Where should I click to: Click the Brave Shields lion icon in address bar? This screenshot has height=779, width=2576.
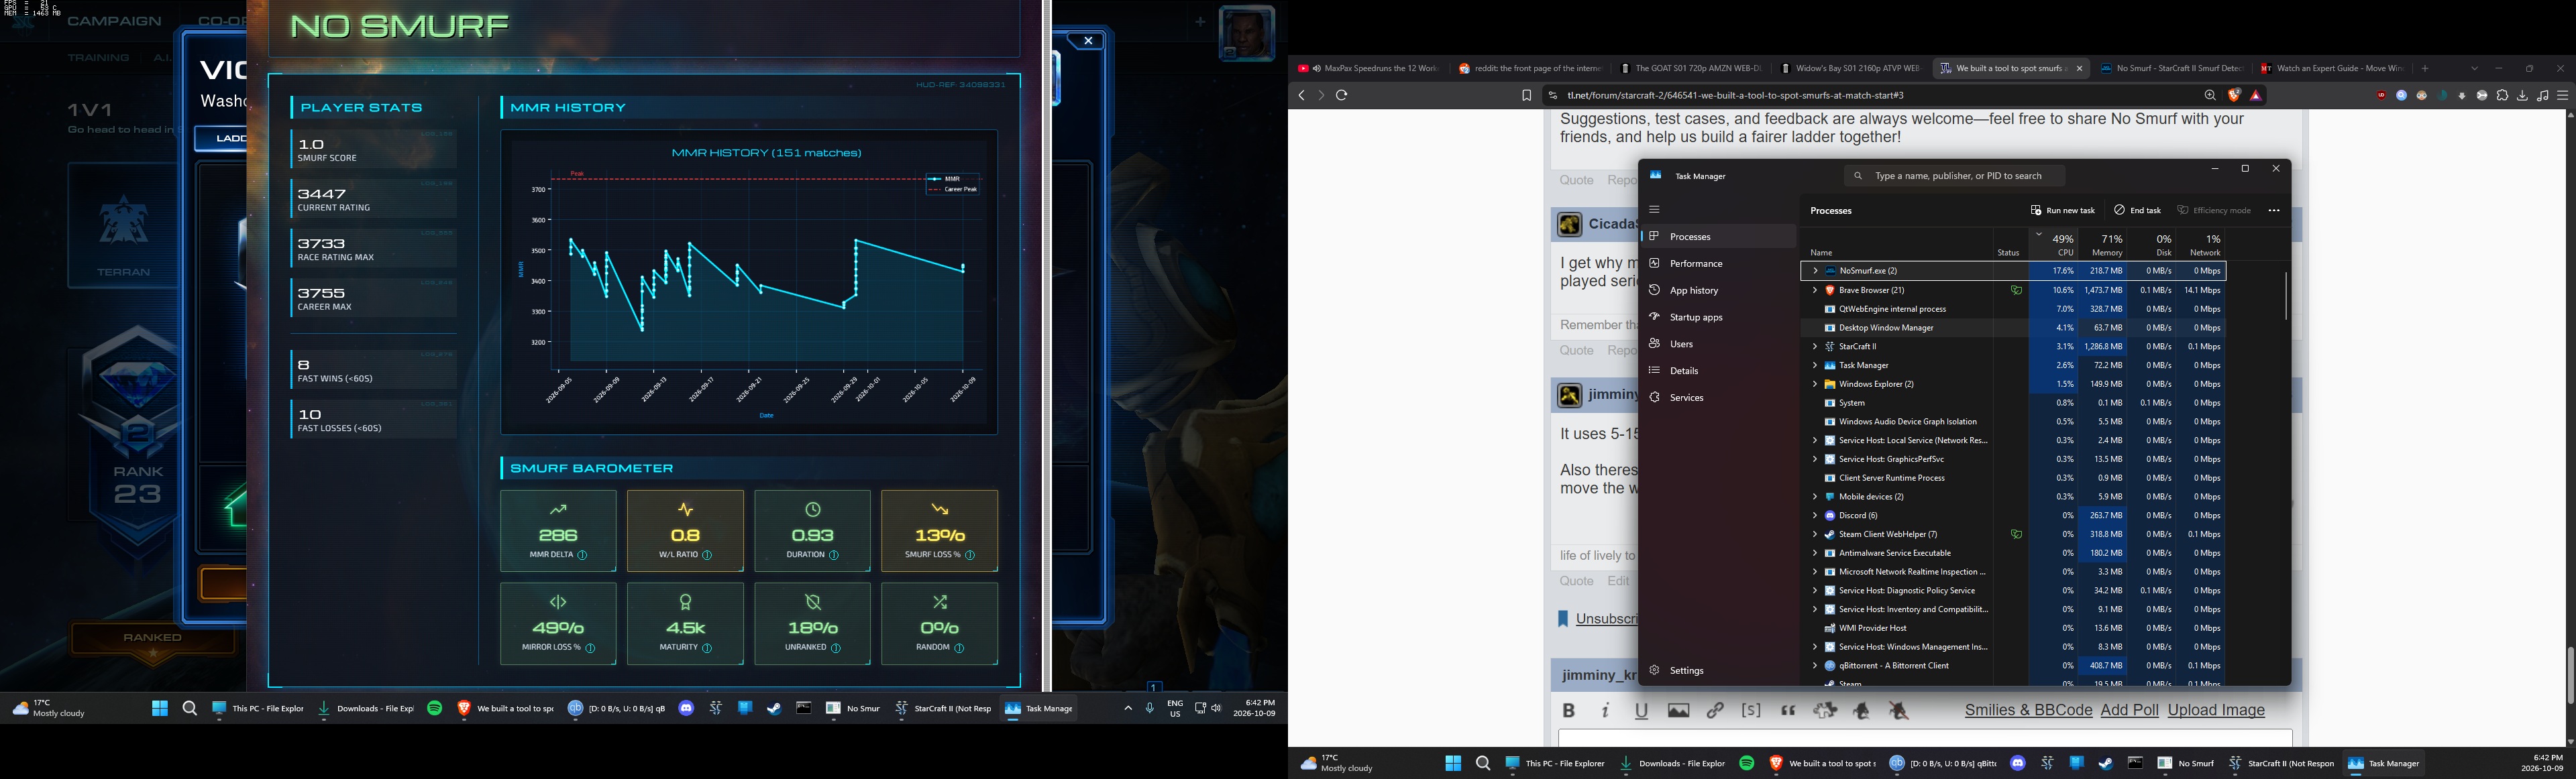tap(2234, 96)
